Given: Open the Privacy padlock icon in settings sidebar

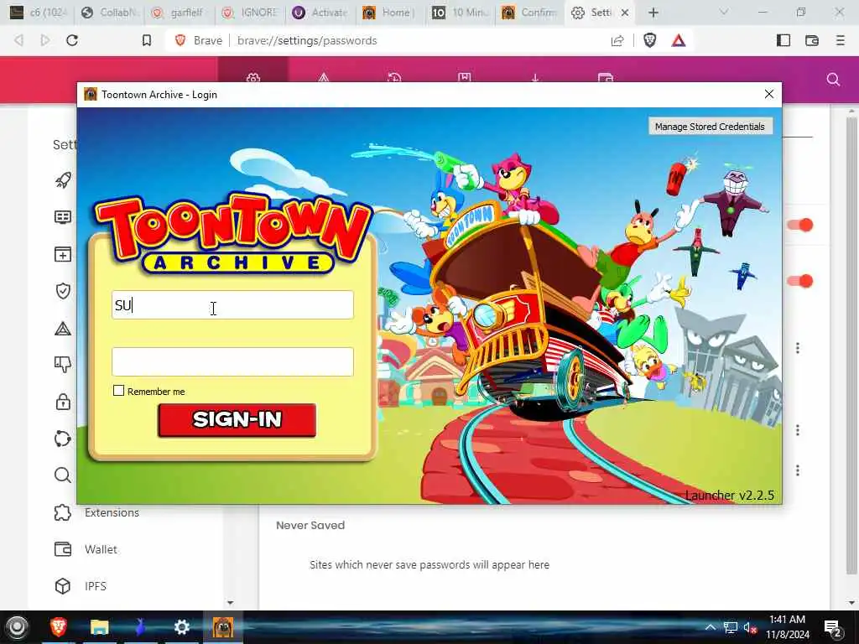Looking at the screenshot, I should [63, 402].
